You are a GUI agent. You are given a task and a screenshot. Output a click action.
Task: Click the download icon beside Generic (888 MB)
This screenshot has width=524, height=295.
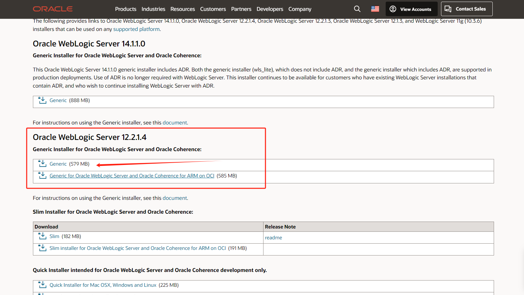click(42, 100)
